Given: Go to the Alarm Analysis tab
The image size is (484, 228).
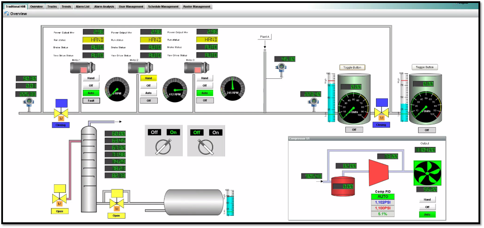Looking at the screenshot, I should tap(104, 6).
